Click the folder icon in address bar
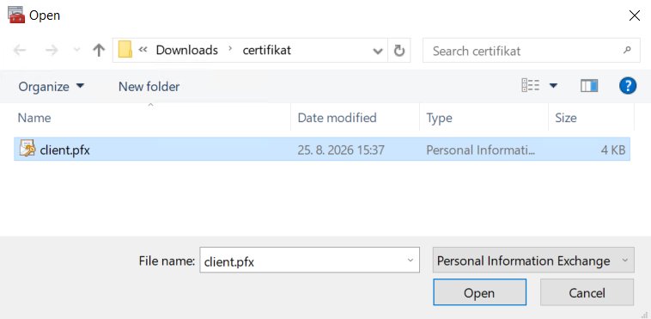The height and width of the screenshot is (319, 651). [x=125, y=50]
